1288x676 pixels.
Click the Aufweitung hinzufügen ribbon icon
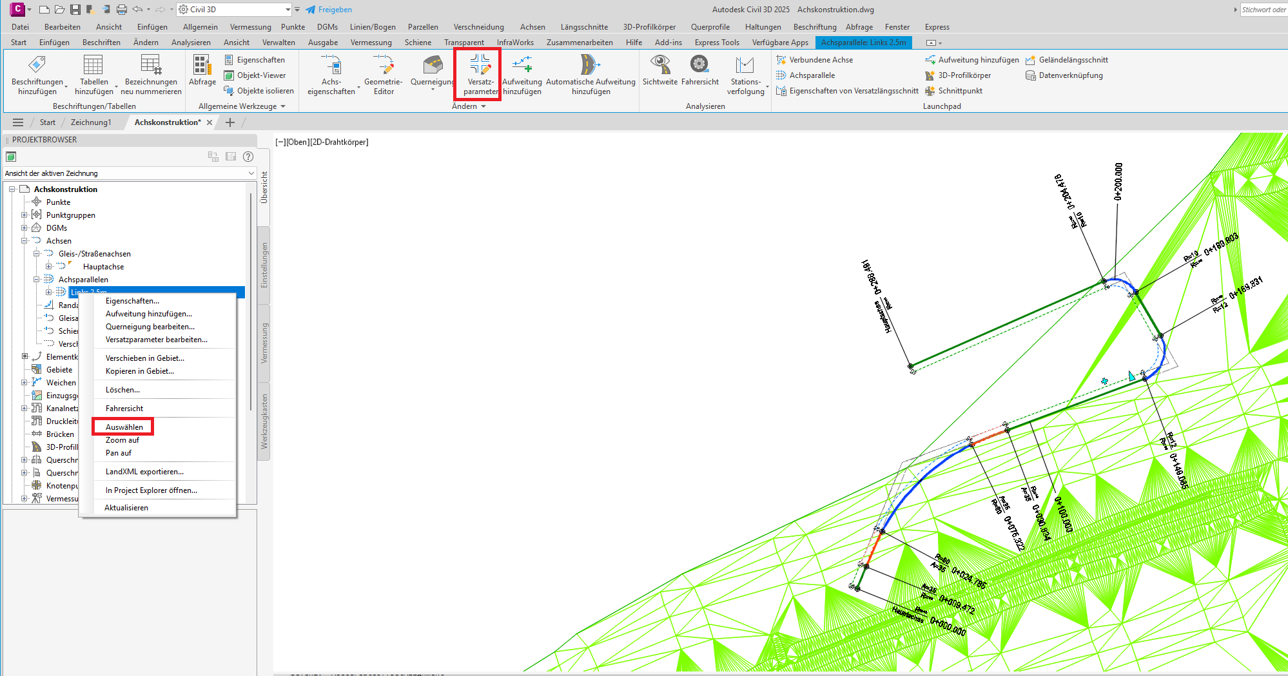(x=522, y=65)
